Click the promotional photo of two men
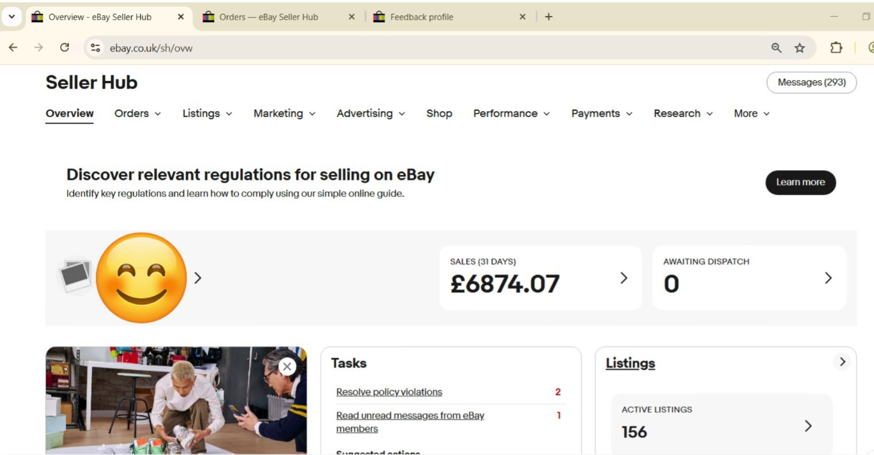Screen dimensions: 874x455 click(176, 400)
